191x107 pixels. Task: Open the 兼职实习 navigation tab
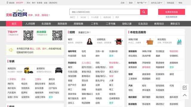tap(175, 24)
